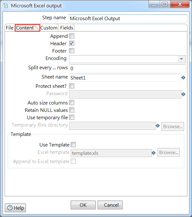Select the Content tab
The width and height of the screenshot is (192, 217).
tap(27, 28)
